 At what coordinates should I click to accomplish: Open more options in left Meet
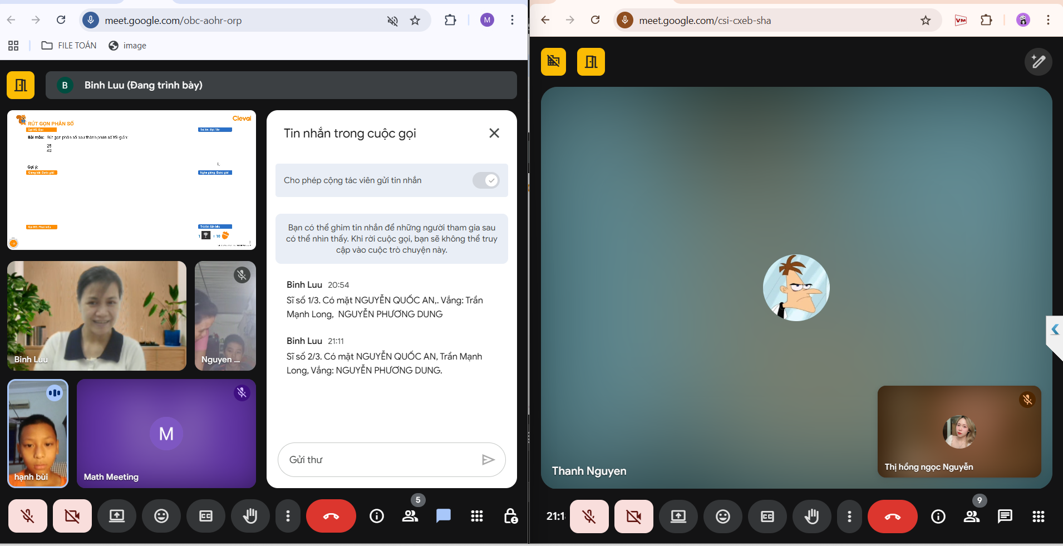[x=288, y=516]
